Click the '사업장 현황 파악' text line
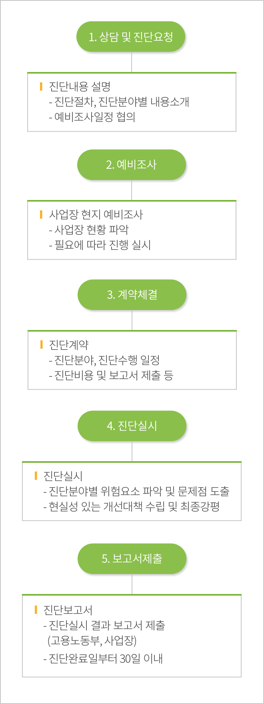 (x=89, y=230)
